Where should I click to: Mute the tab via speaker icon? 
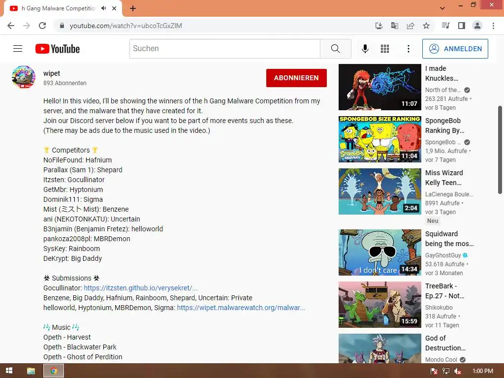pos(103,8)
